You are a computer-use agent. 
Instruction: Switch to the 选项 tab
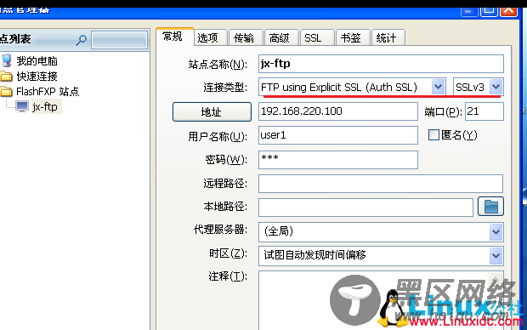coord(211,37)
